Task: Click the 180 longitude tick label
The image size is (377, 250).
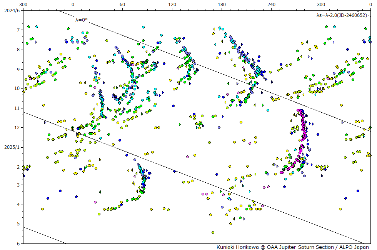Action: coord(222,5)
